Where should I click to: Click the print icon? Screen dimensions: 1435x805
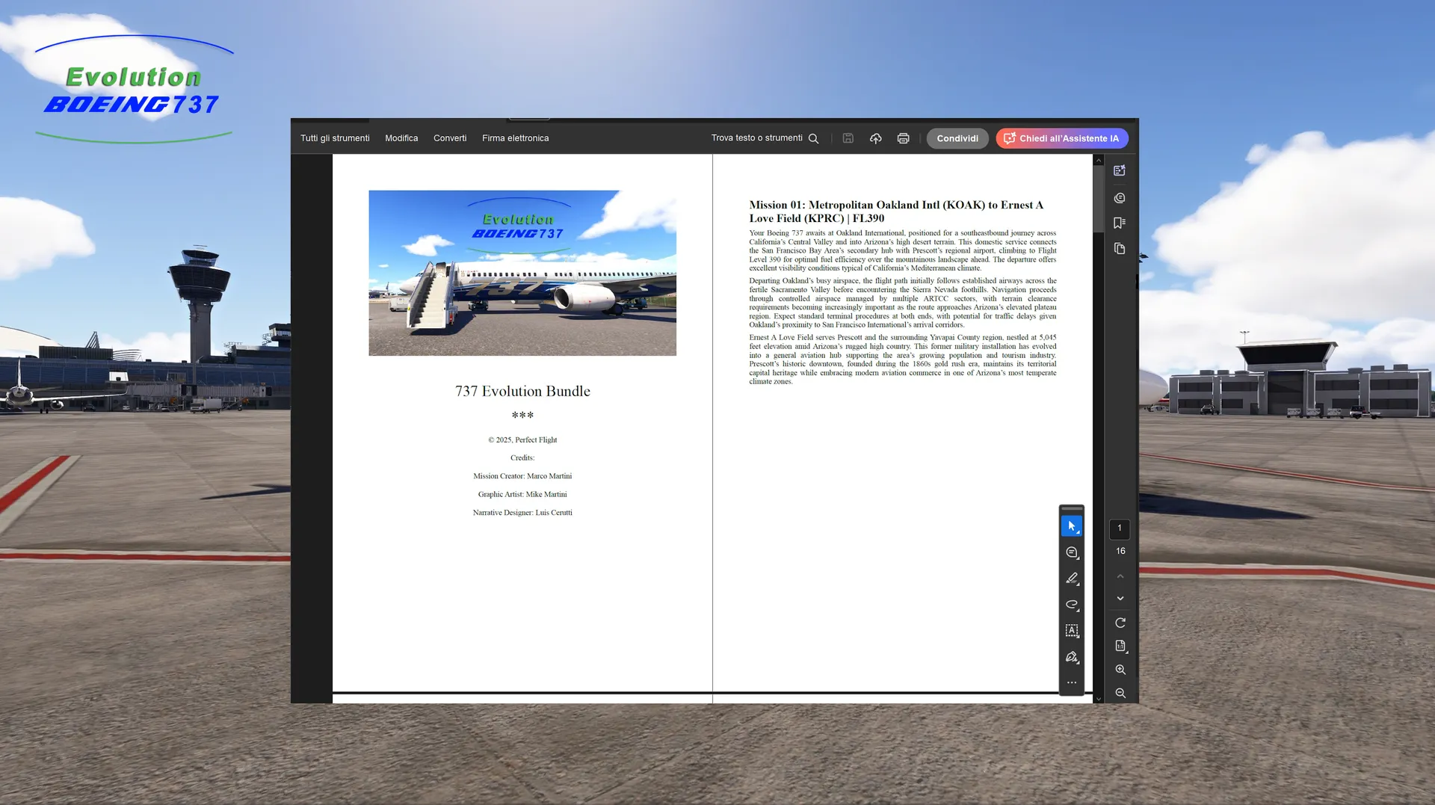click(904, 138)
